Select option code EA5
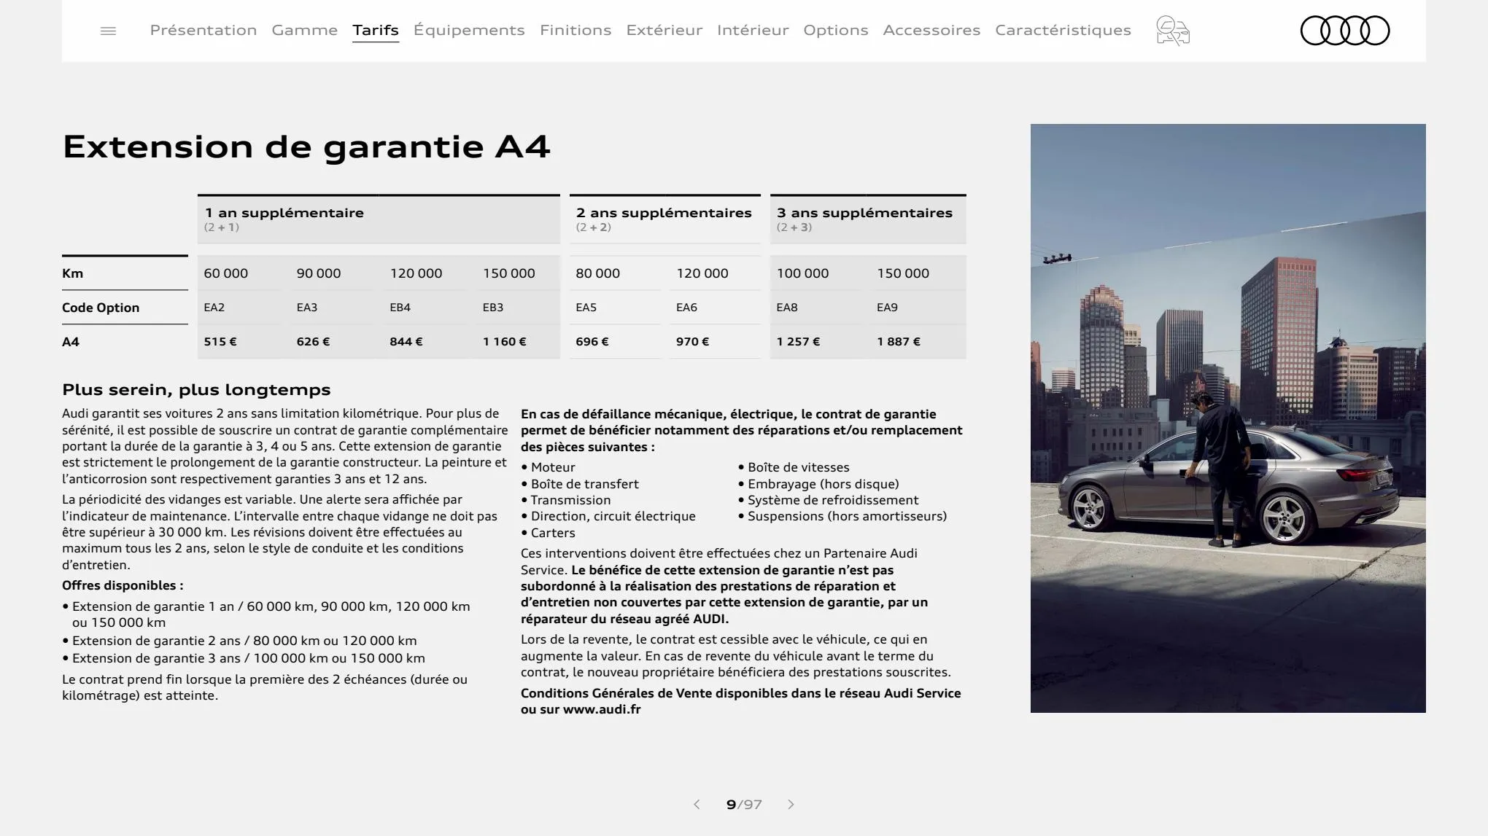This screenshot has width=1488, height=836. [x=586, y=308]
